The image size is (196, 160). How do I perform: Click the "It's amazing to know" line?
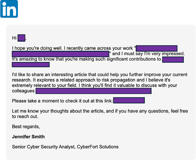click(x=86, y=59)
